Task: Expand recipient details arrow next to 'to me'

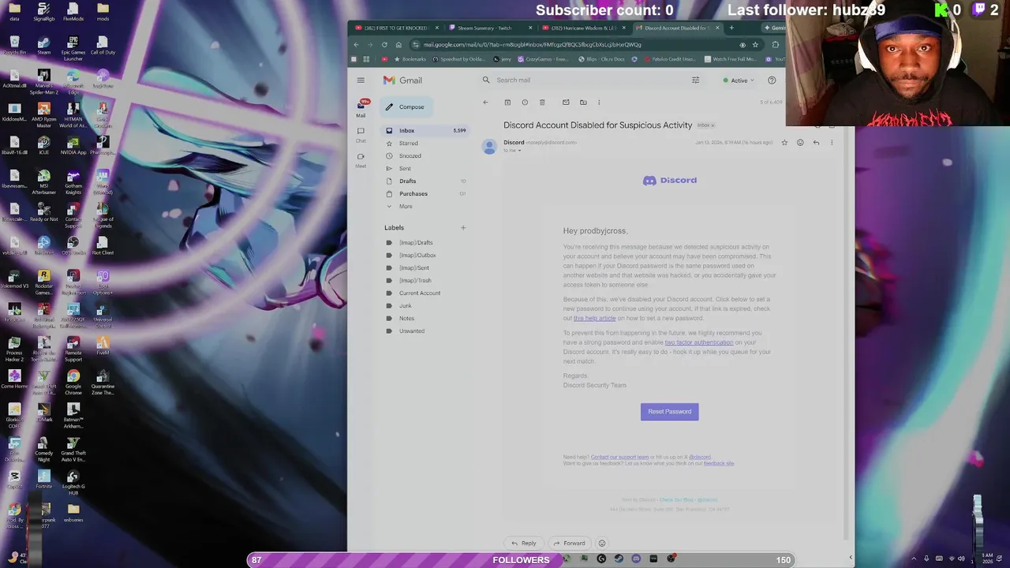Action: (x=519, y=150)
